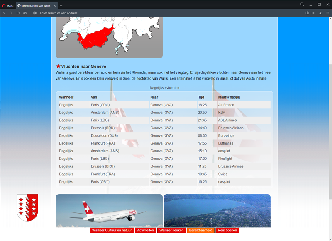Open the Reis boeken page
The height and width of the screenshot is (241, 332).
[x=227, y=230]
